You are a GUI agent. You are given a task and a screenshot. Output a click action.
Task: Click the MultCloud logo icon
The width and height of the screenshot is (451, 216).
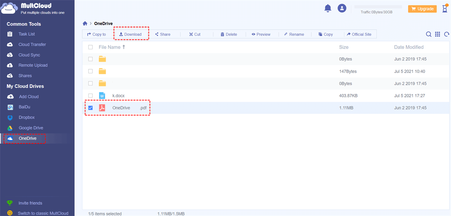(x=9, y=8)
